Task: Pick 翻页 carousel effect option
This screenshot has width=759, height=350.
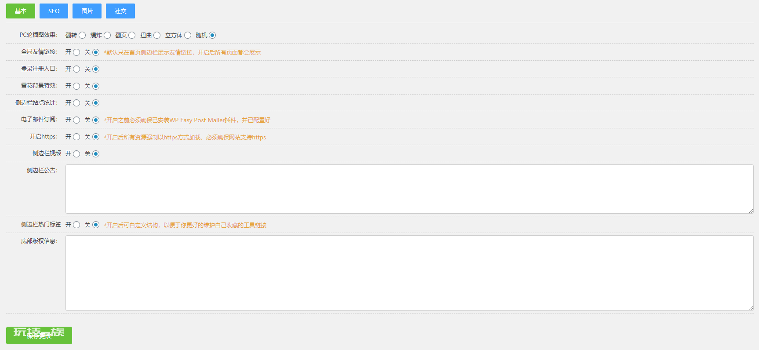Action: (x=132, y=35)
